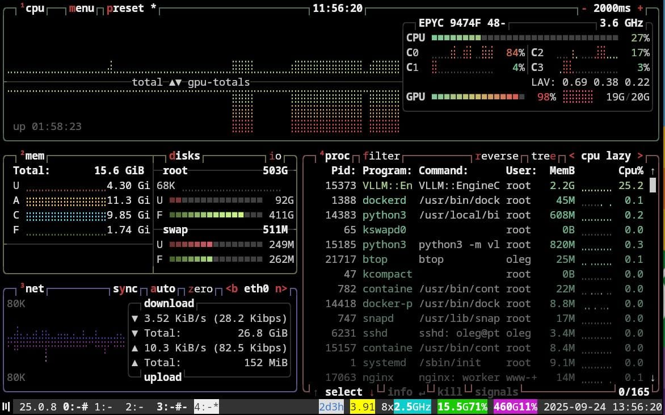Select the active tmux window 4 tab
665x415 pixels.
click(207, 407)
